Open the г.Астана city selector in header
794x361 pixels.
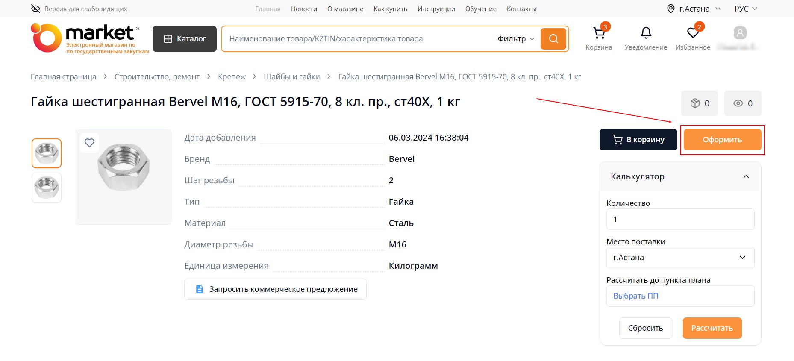click(x=694, y=9)
